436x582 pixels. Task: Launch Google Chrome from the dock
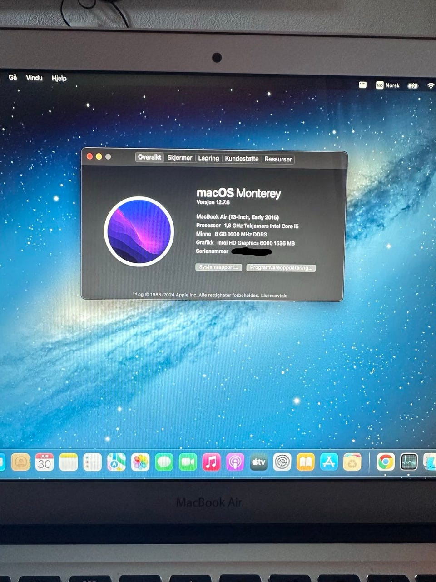pyautogui.click(x=386, y=462)
